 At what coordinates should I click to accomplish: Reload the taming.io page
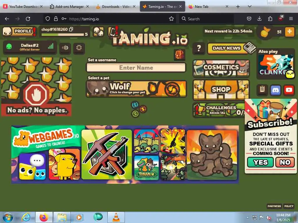[x=28, y=19]
